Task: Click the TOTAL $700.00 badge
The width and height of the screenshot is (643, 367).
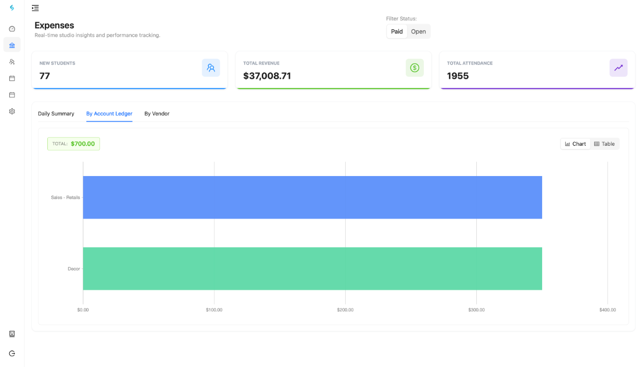Action: click(x=74, y=144)
